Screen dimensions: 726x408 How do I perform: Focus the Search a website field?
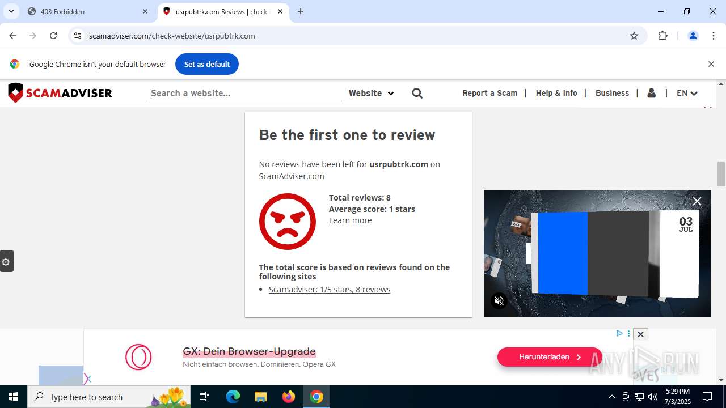(246, 93)
